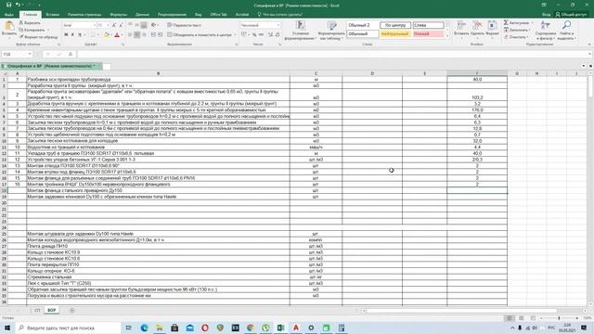Apply the Обычный 2 cell style
594x334 pixels.
tap(363, 25)
